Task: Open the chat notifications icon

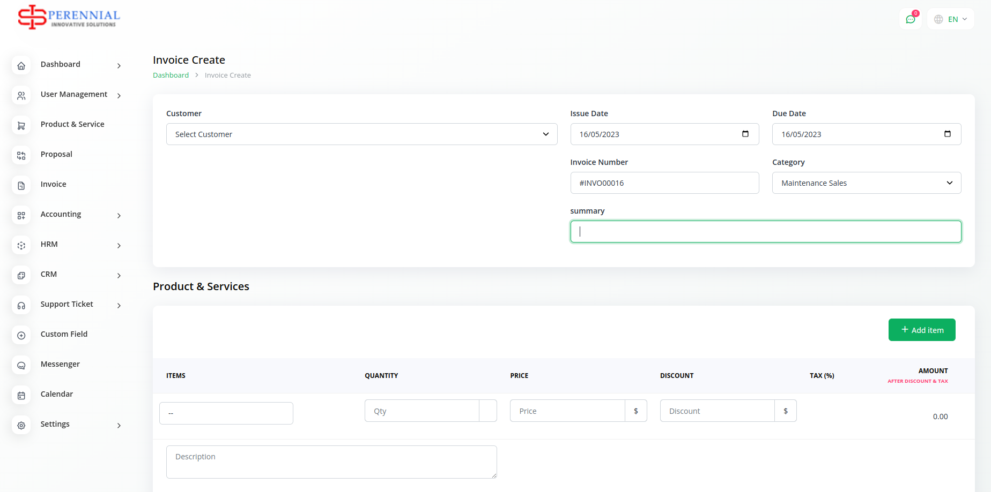Action: [x=911, y=19]
